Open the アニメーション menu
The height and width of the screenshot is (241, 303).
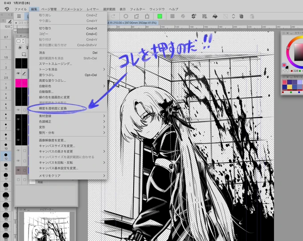tap(71, 9)
